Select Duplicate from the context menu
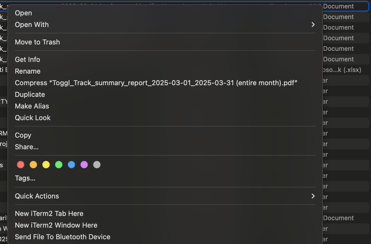This screenshot has height=244, width=371. [165, 94]
